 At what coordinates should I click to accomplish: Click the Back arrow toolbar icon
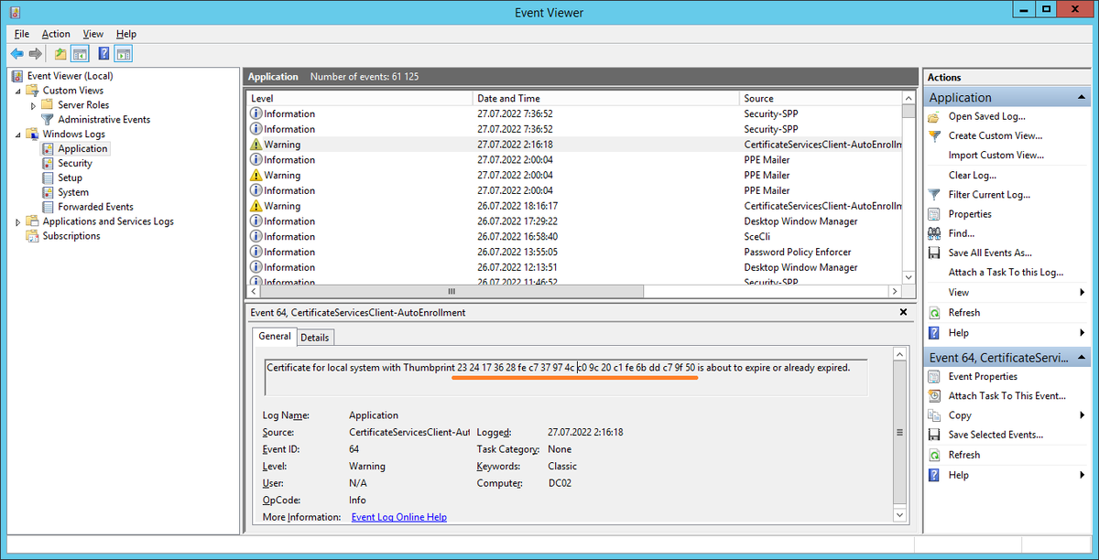tap(16, 54)
